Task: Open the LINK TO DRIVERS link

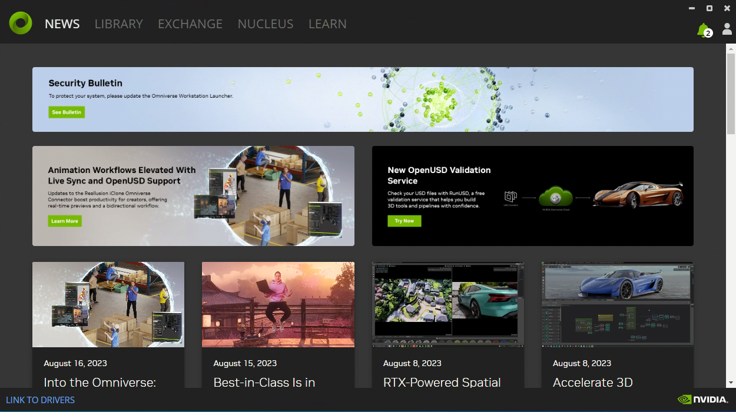Action: click(41, 400)
